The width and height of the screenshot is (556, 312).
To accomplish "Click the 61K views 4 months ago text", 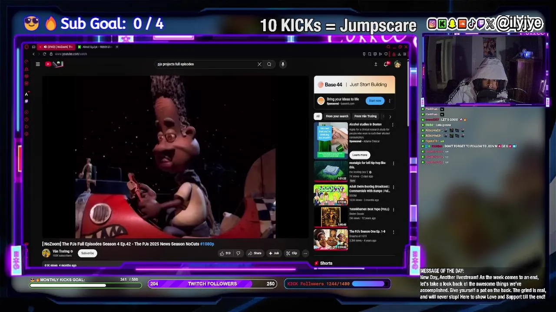I will coord(60,265).
